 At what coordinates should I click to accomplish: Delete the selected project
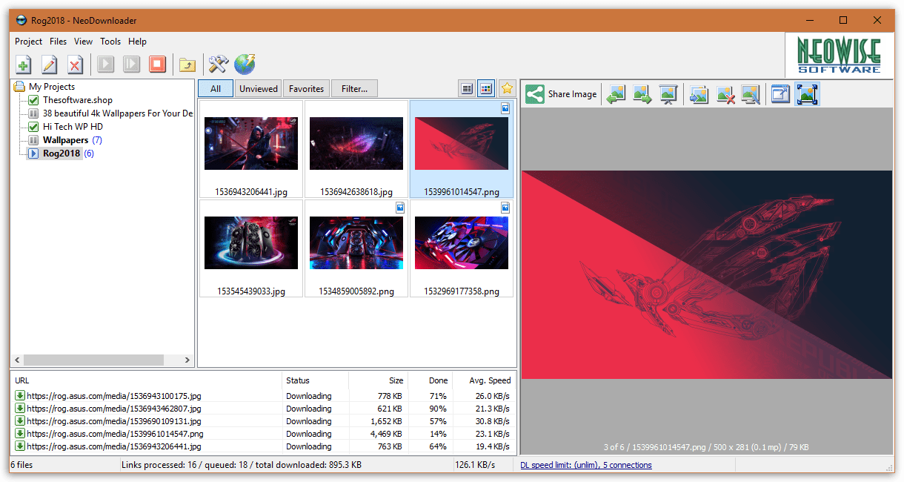[x=75, y=65]
